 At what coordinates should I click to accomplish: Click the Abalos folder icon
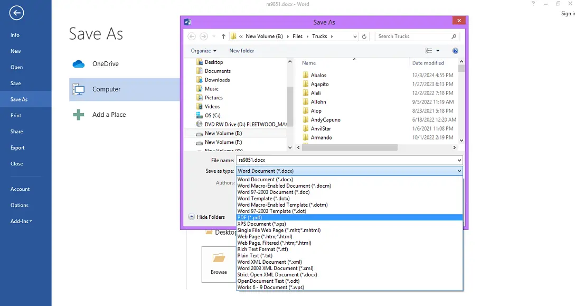tap(306, 75)
